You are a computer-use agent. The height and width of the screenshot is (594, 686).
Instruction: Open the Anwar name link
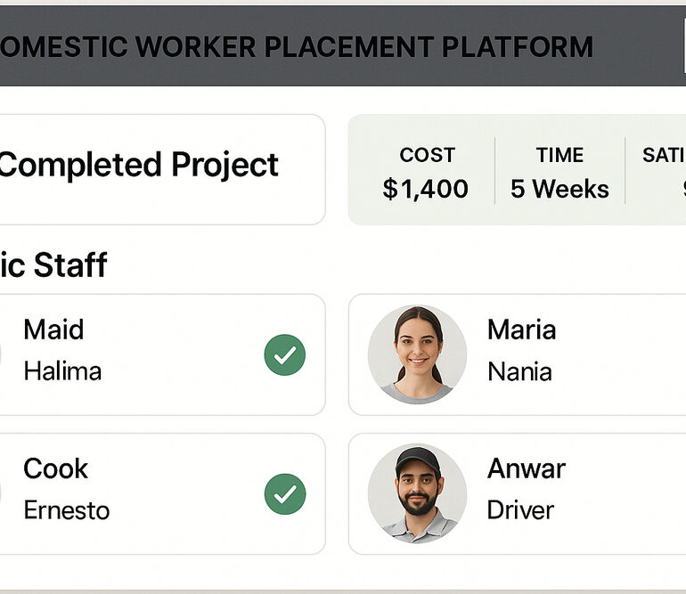(526, 468)
